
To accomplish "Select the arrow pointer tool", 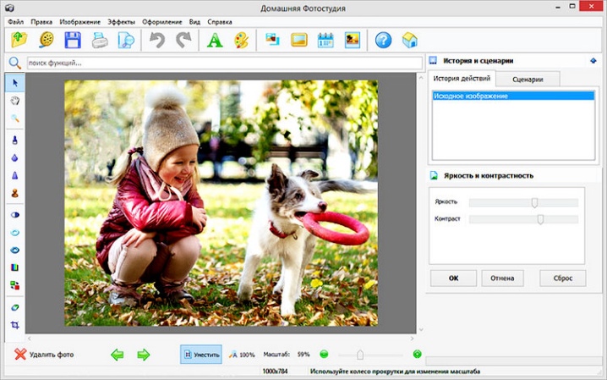I will [x=15, y=83].
